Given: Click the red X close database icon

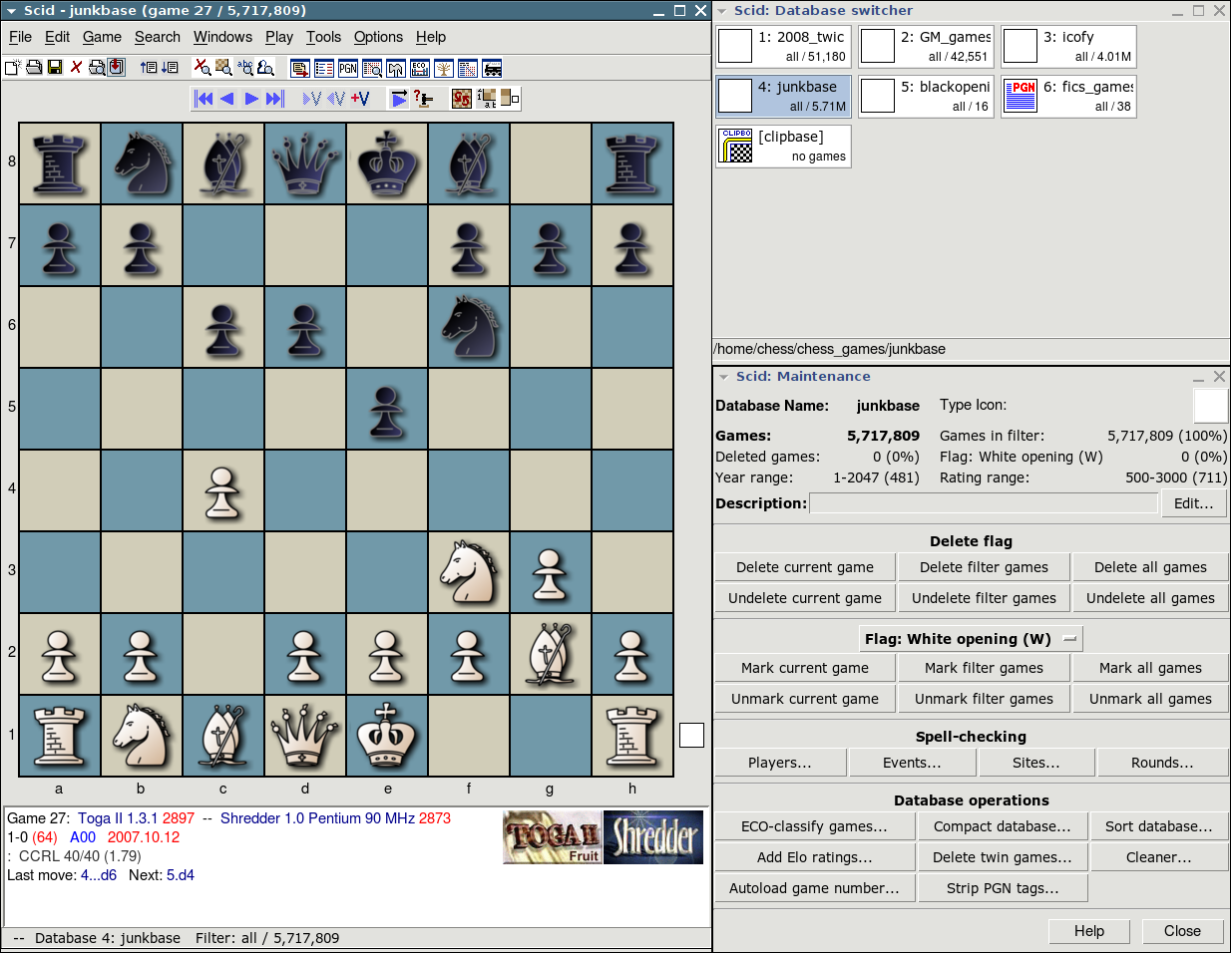Looking at the screenshot, I should pos(76,68).
